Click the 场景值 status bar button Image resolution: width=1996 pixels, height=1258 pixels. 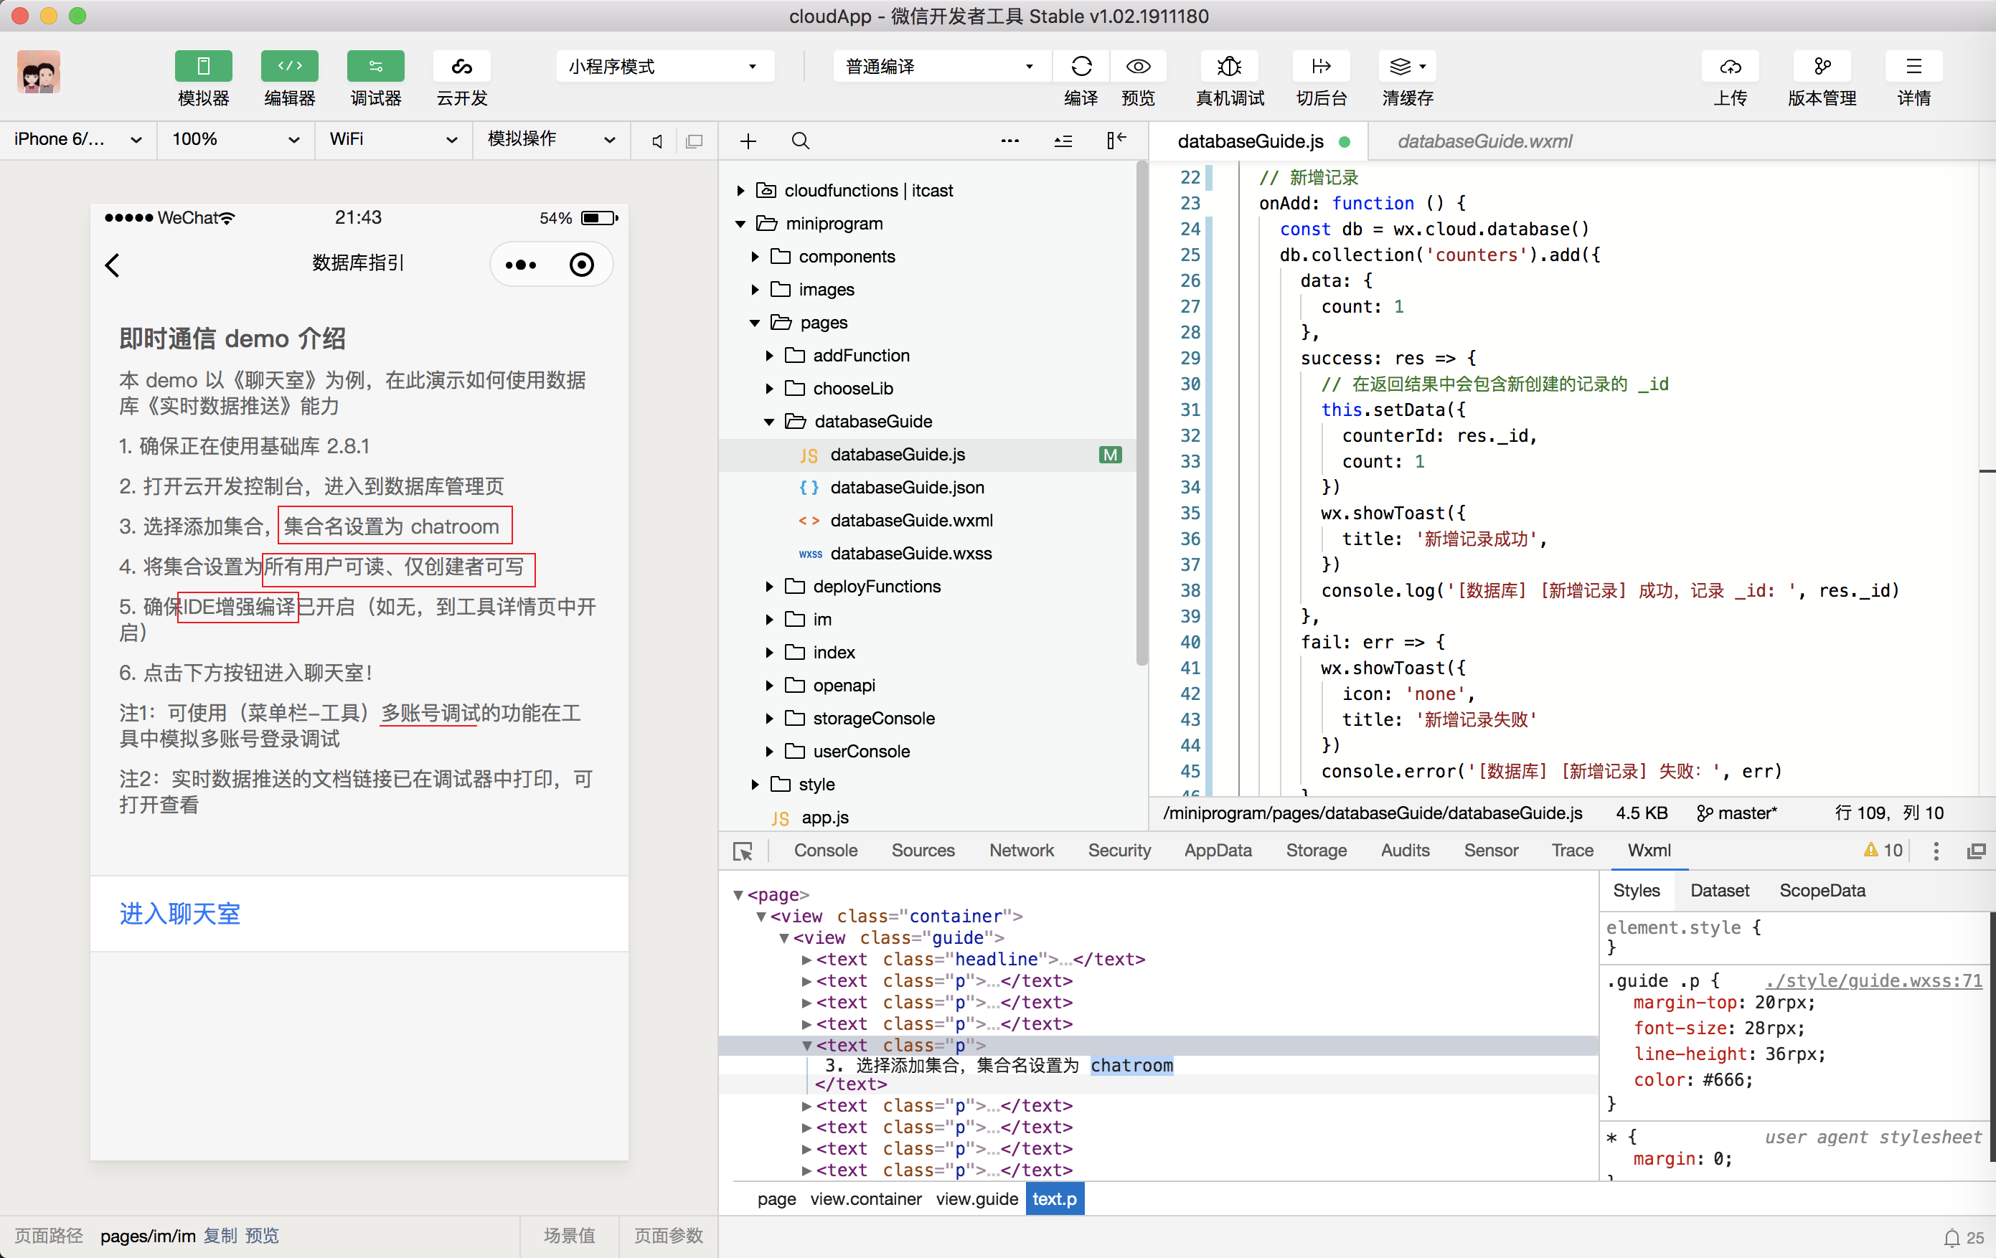(x=569, y=1236)
